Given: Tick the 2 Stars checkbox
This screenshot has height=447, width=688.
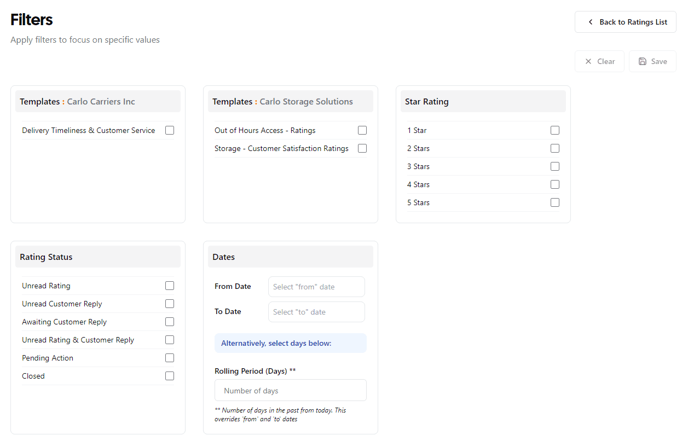Looking at the screenshot, I should 555,148.
